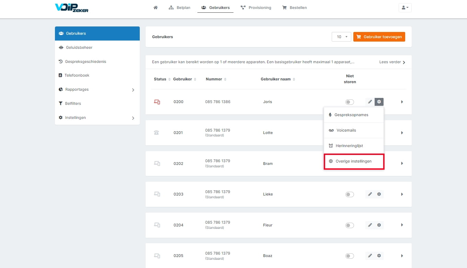
Task: Click the Gebruiker toevoegen button
Action: pos(379,37)
